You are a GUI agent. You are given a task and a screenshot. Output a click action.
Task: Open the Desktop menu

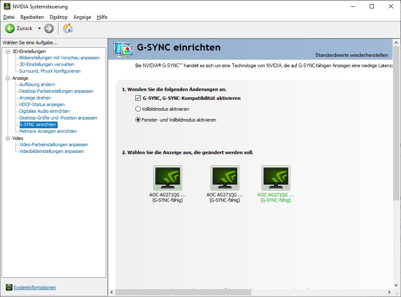pyautogui.click(x=58, y=17)
